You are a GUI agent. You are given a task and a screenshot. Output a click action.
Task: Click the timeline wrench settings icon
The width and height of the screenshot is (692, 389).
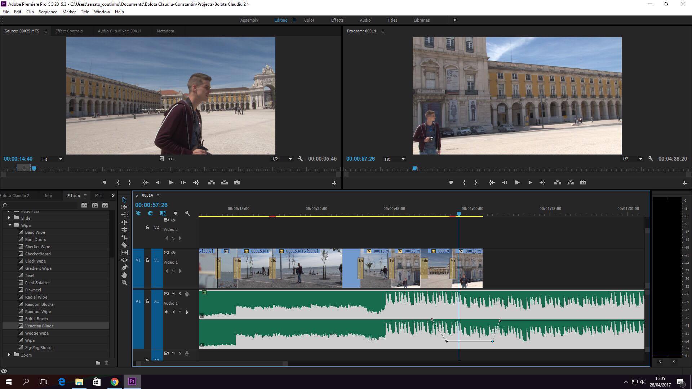pos(187,213)
